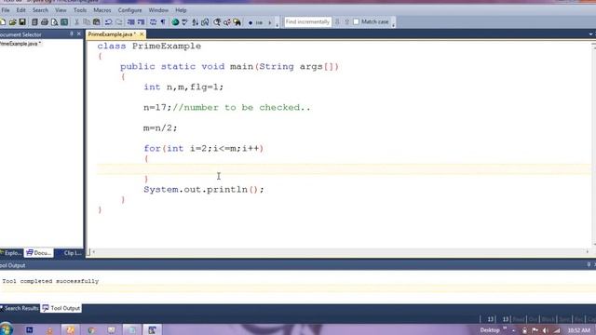Viewport: 596px width, 335px height.
Task: Click the Find in Files icon
Action: click(x=237, y=22)
